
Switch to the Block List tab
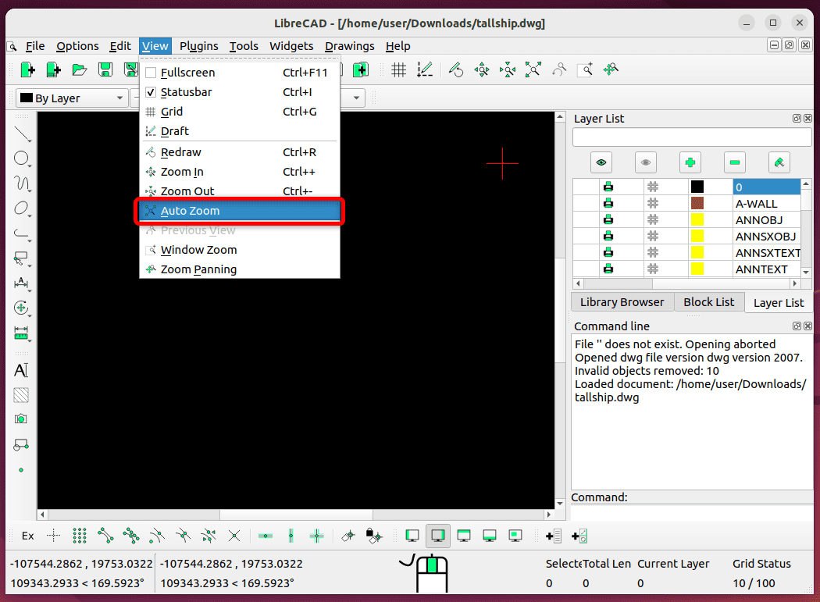click(708, 302)
